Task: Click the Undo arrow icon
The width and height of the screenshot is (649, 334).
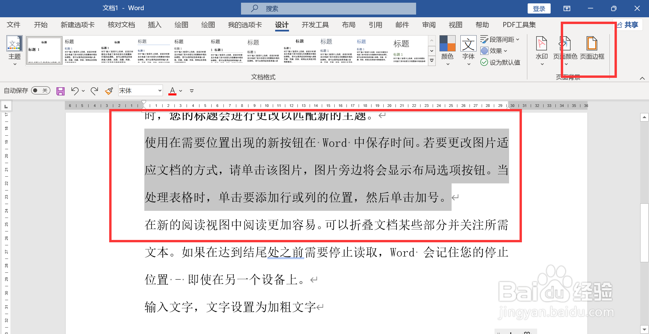Action: [x=75, y=90]
